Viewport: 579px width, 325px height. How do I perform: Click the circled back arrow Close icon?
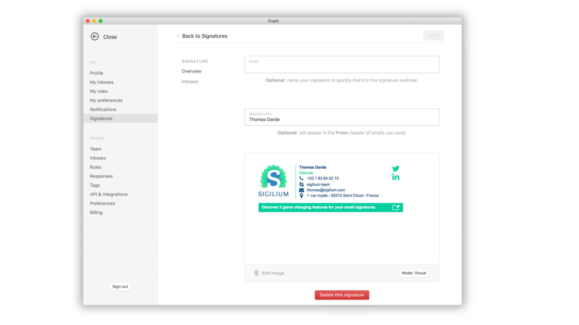click(95, 36)
